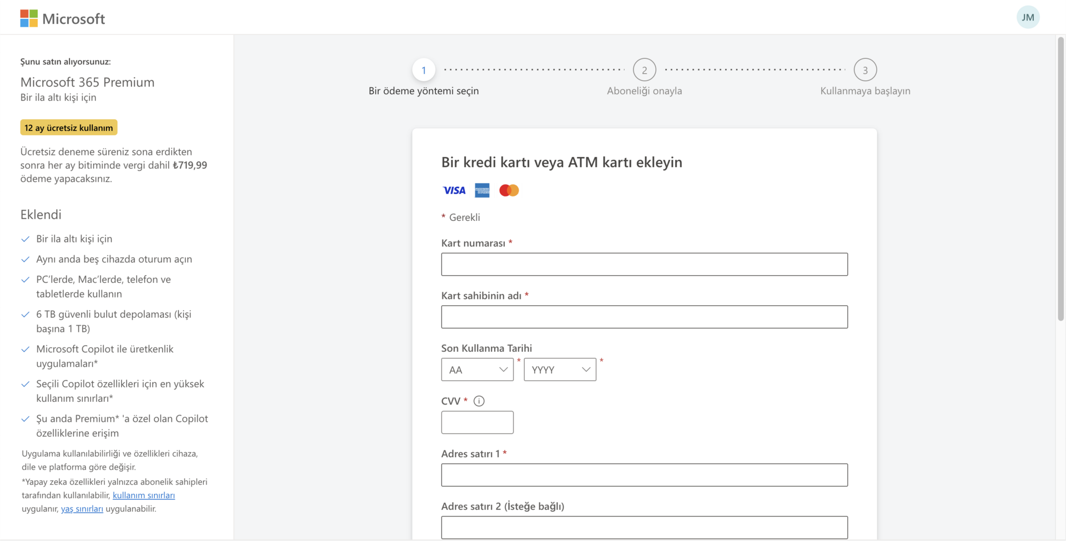The height and width of the screenshot is (541, 1066).
Task: Open the YYYY year dropdown
Action: click(560, 370)
